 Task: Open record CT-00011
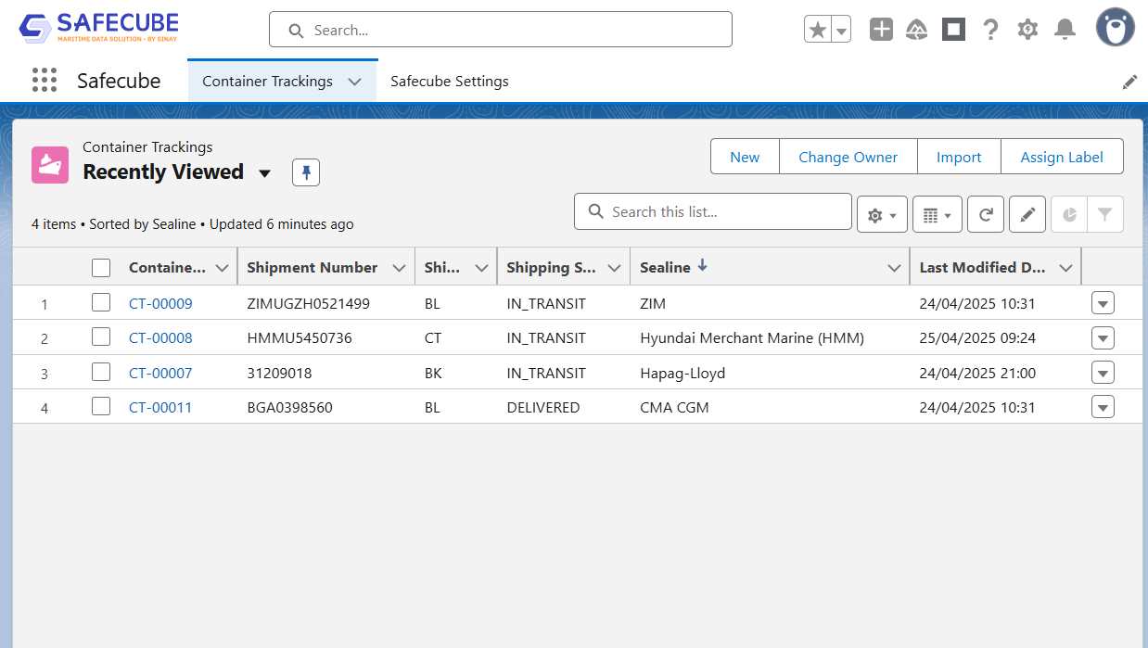pyautogui.click(x=160, y=407)
